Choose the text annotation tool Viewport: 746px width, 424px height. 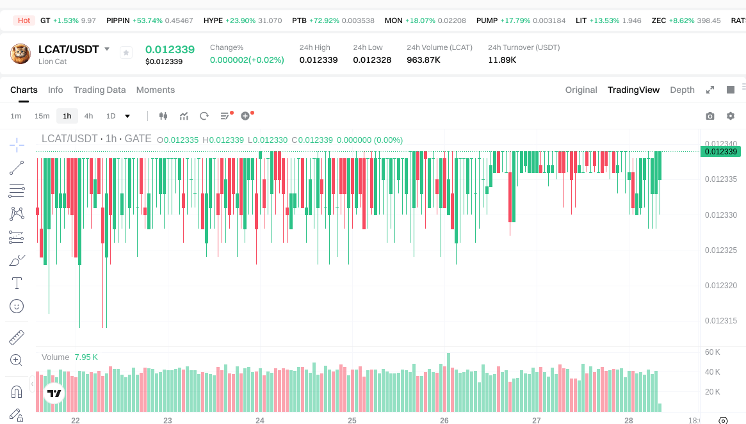[17, 283]
